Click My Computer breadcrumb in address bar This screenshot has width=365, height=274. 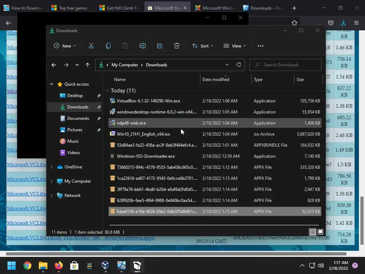click(x=125, y=65)
